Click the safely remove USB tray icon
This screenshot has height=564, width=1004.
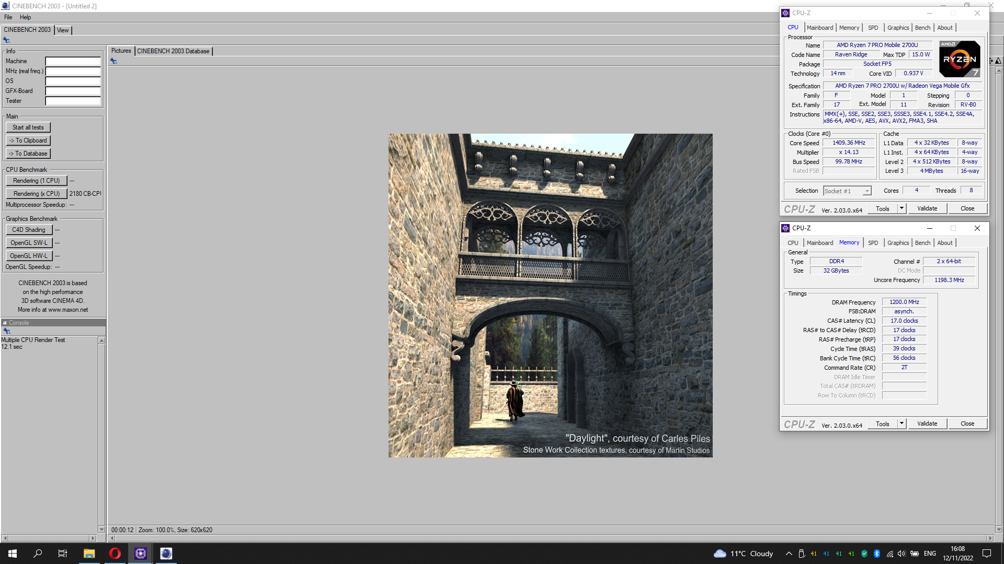(x=802, y=554)
